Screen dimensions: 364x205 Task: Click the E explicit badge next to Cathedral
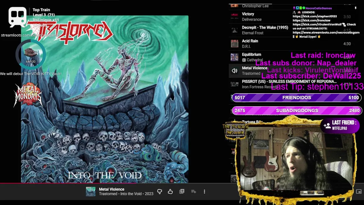tap(244, 60)
